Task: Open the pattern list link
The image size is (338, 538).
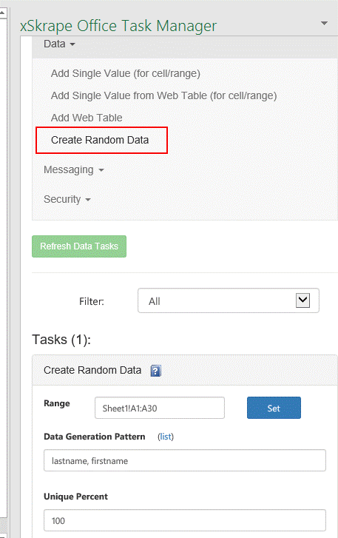Action: (166, 437)
